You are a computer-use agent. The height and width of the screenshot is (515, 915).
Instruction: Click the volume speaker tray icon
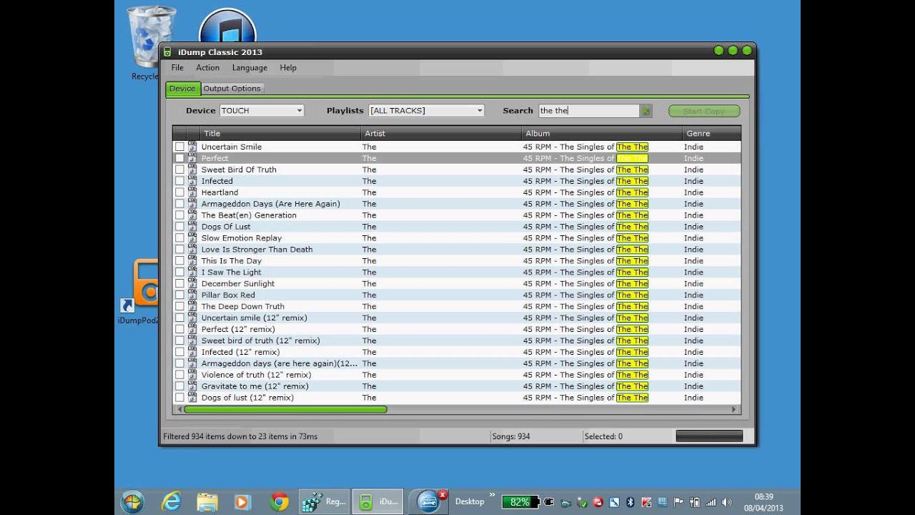click(x=726, y=502)
